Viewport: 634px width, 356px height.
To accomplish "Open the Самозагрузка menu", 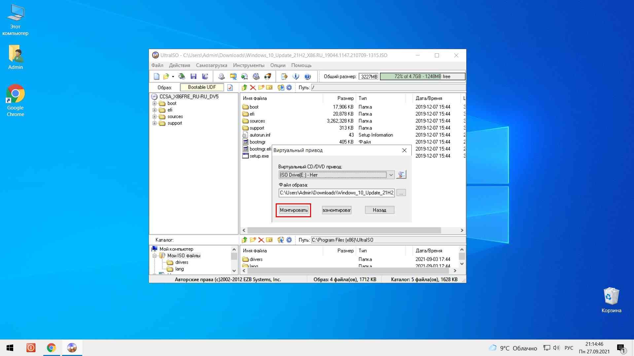I will tap(211, 65).
